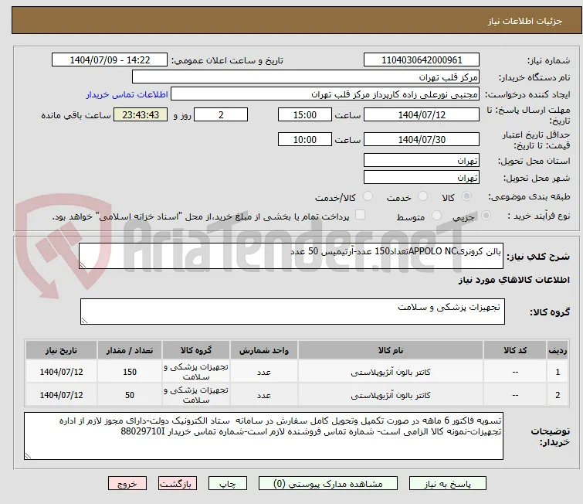Click the واحد شمارش column header
The height and width of the screenshot is (504, 583).
[264, 350]
